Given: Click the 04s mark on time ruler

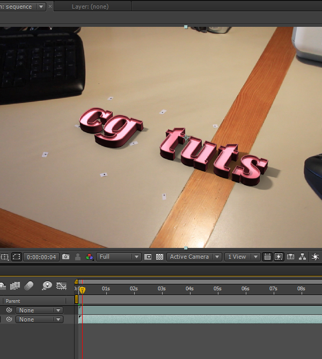Looking at the screenshot, I should 190,289.
